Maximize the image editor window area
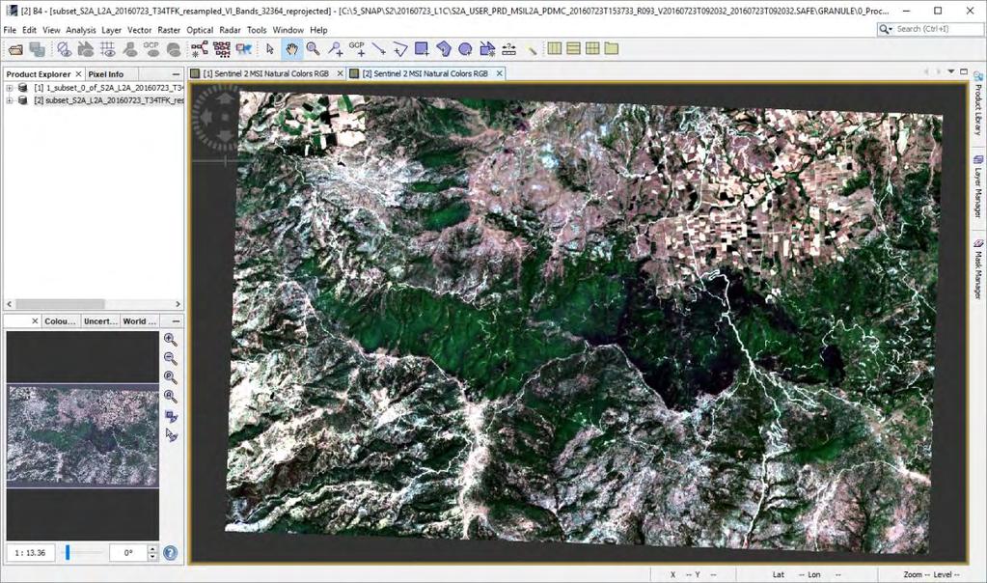This screenshot has height=583, width=987. coord(964,71)
